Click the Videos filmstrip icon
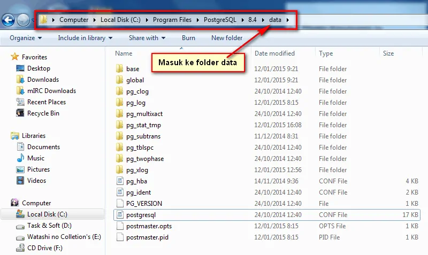The image size is (428, 255). (20, 181)
